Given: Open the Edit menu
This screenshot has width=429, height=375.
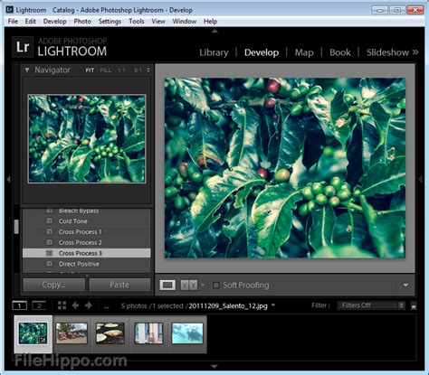Looking at the screenshot, I should tap(31, 22).
